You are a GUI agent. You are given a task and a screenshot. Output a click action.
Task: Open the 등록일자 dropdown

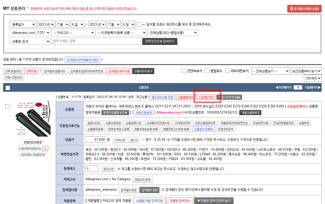(x=23, y=24)
